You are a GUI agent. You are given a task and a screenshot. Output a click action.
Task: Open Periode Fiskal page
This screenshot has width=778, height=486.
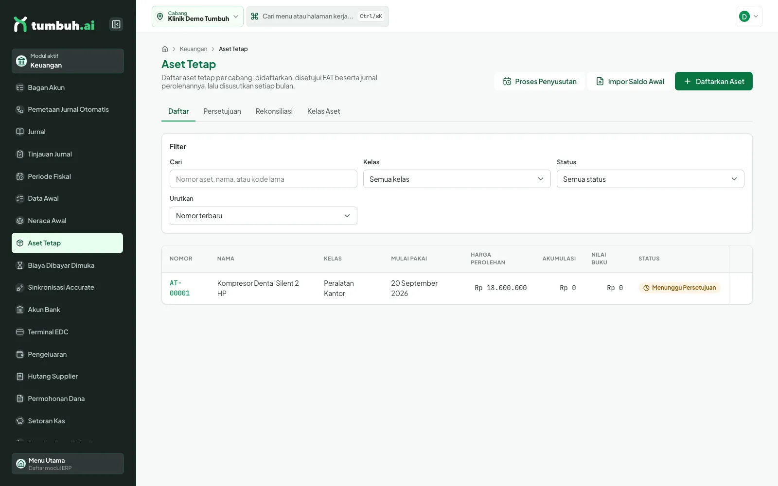pyautogui.click(x=67, y=176)
